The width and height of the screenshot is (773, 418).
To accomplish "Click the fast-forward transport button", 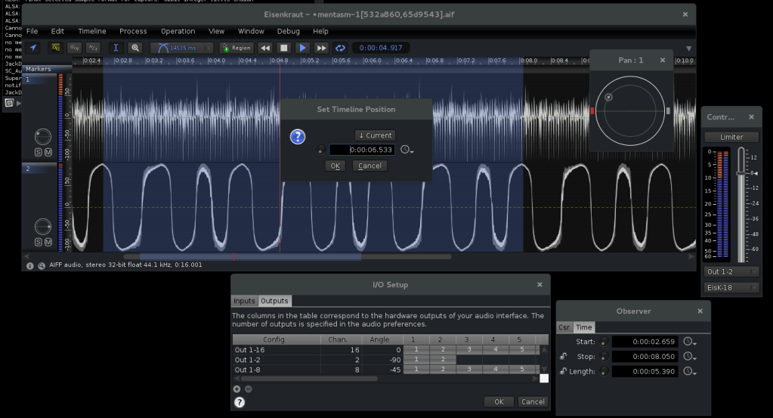I will pyautogui.click(x=322, y=48).
